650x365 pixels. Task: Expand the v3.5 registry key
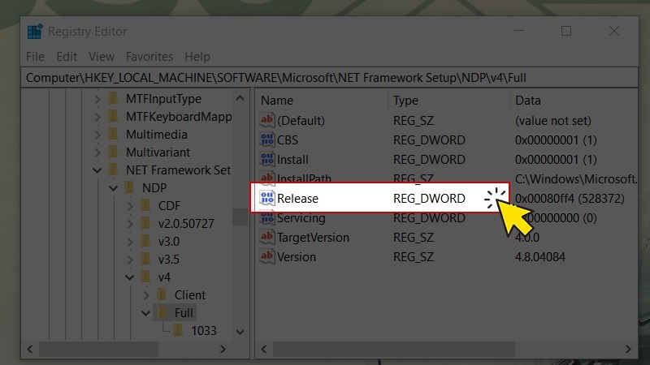pos(130,260)
